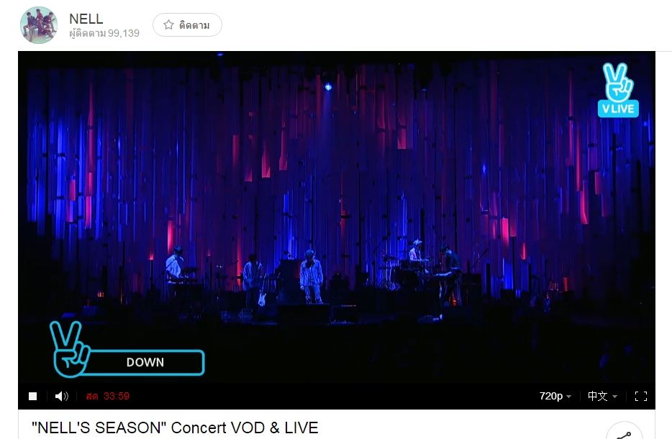
Task: Click the share icon below the video
Action: click(x=625, y=432)
